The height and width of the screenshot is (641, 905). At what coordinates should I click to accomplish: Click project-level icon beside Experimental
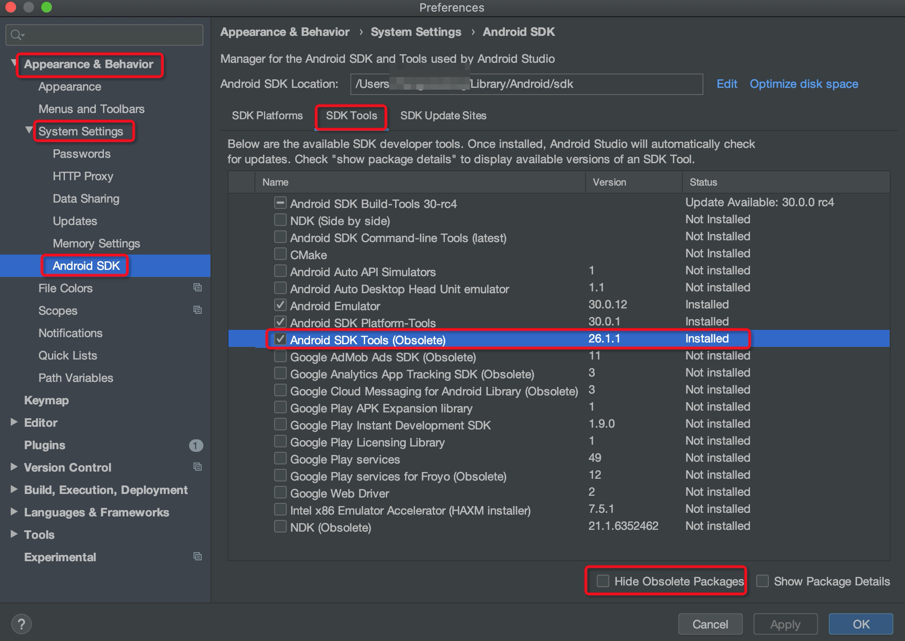[x=197, y=557]
